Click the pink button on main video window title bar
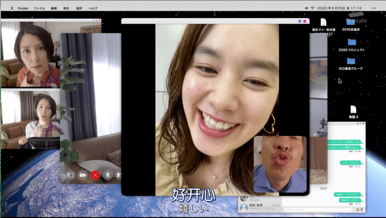Viewport: 386px width, 218px height. point(305,21)
